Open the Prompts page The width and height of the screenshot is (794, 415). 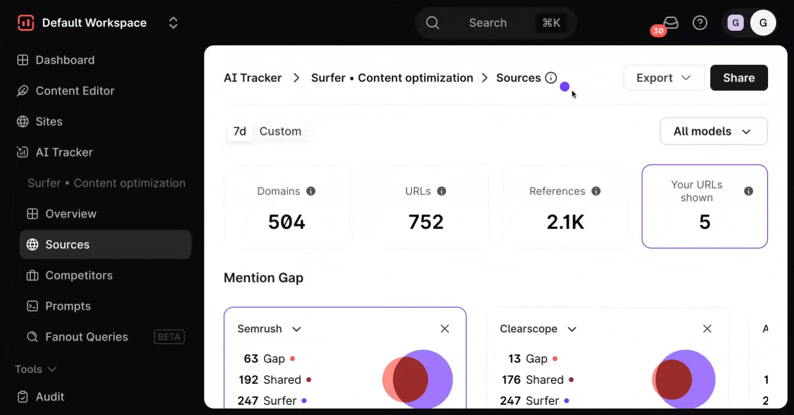tap(68, 306)
